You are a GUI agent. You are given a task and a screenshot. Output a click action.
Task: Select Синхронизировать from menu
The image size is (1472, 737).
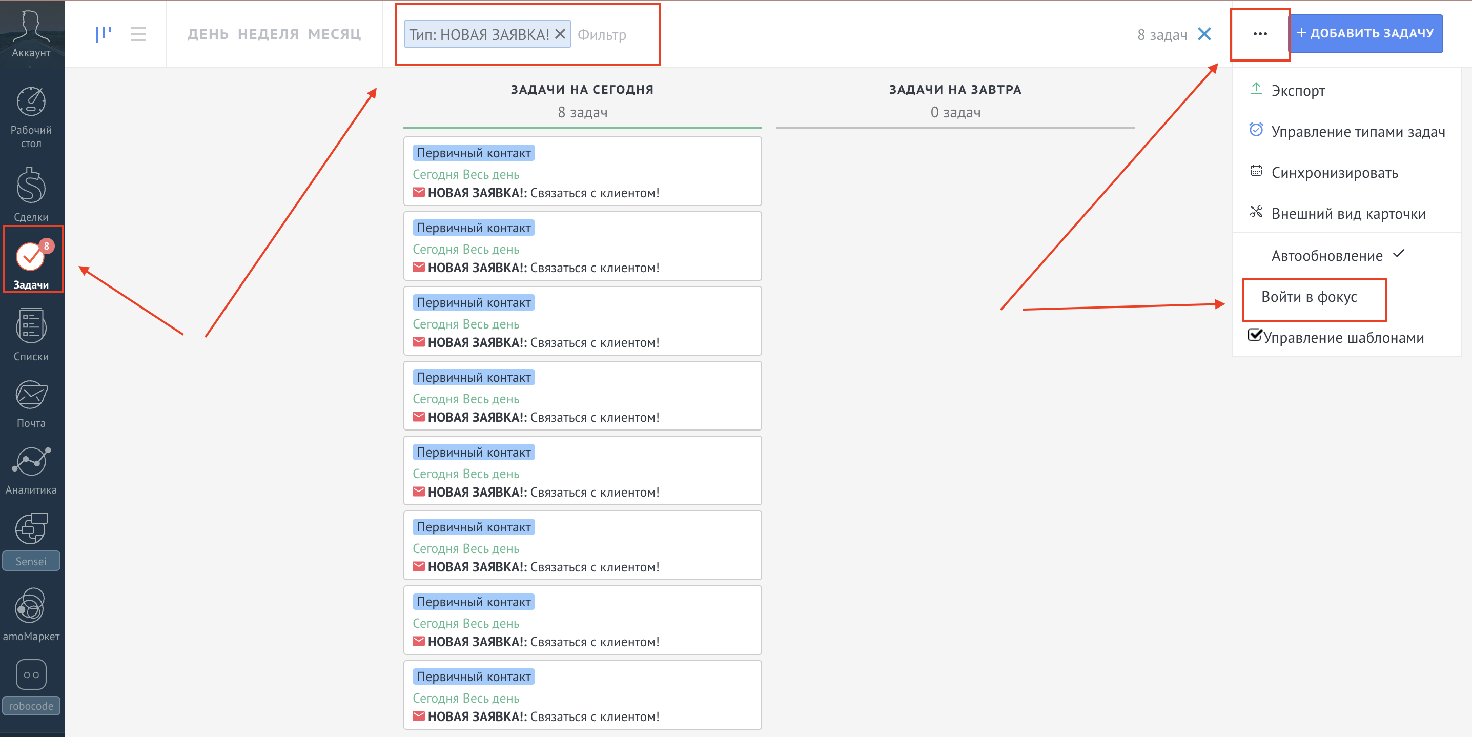[1346, 173]
